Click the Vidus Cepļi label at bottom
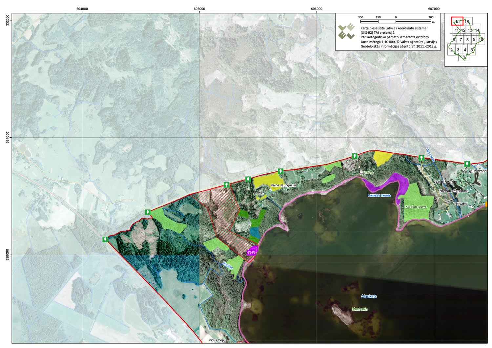This screenshot has width=492, height=348. pos(217,340)
